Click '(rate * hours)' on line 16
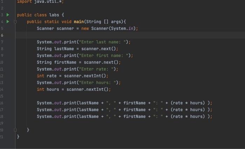Screen dimensions: 245x149 click(188, 103)
